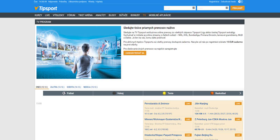Toggle the currency switch in top bar
The image size is (280, 140).
point(240,2)
